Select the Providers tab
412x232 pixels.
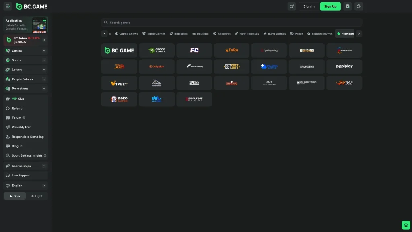[x=345, y=34]
